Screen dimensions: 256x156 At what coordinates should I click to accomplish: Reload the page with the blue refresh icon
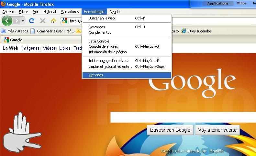pyautogui.click(x=32, y=21)
